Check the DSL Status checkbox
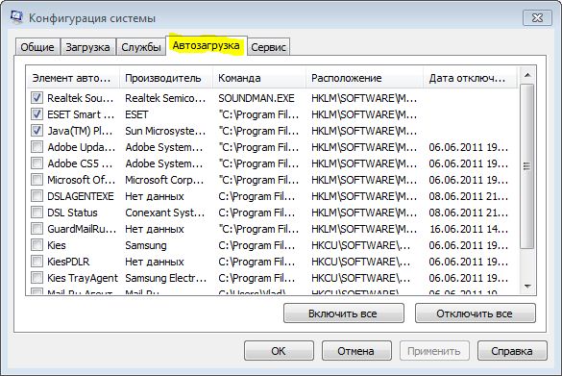 (37, 212)
